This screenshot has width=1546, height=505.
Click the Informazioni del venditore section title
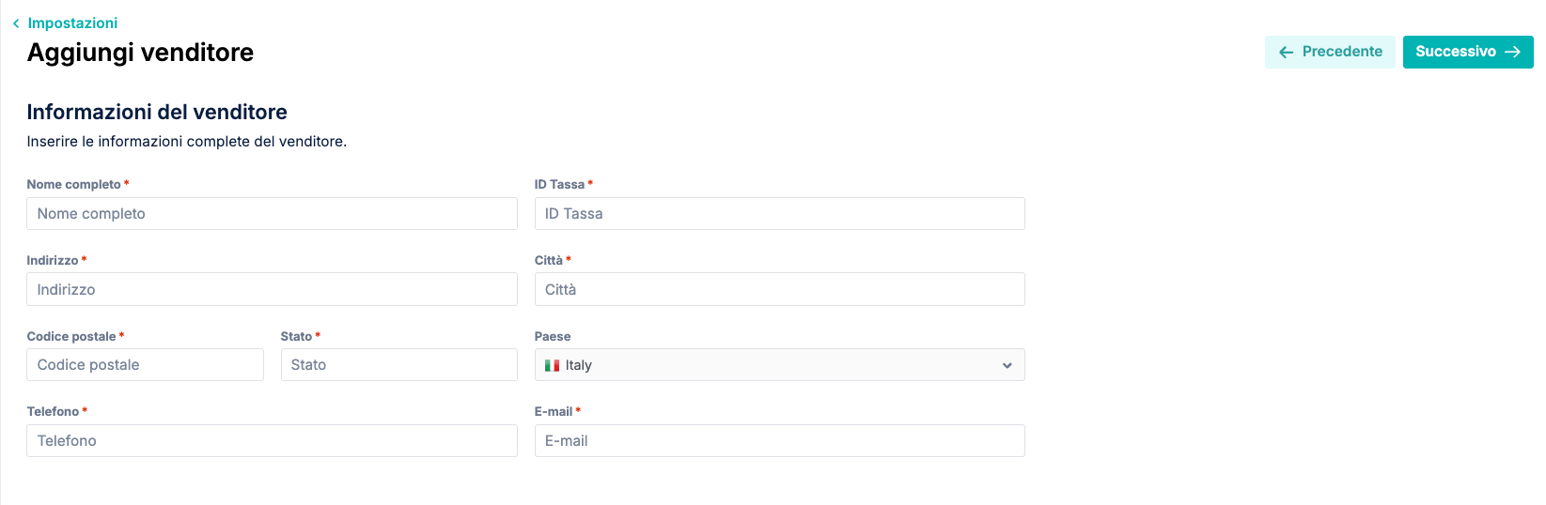(x=157, y=112)
